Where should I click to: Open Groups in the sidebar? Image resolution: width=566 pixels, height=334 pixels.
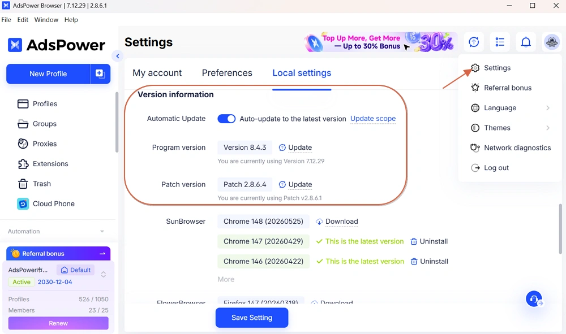[x=37, y=124]
